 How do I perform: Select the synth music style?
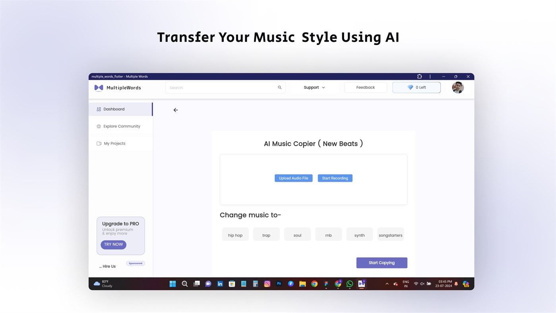359,235
